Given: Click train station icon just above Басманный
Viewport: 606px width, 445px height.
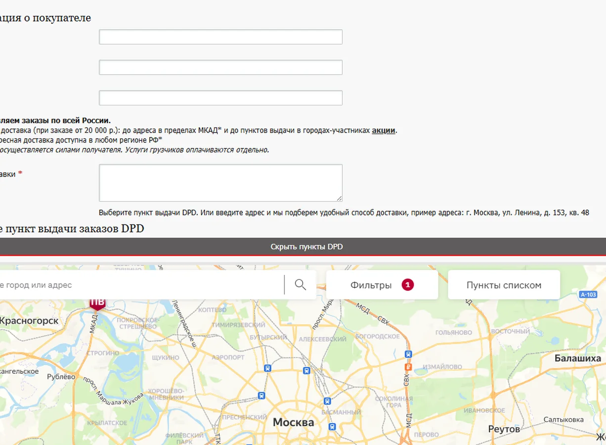Looking at the screenshot, I should (x=327, y=401).
